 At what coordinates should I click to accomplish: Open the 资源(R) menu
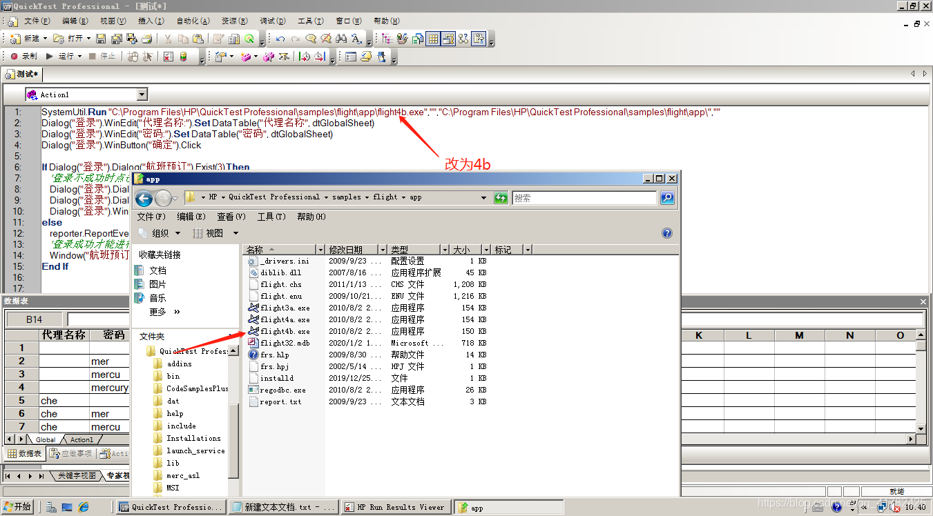[x=235, y=21]
